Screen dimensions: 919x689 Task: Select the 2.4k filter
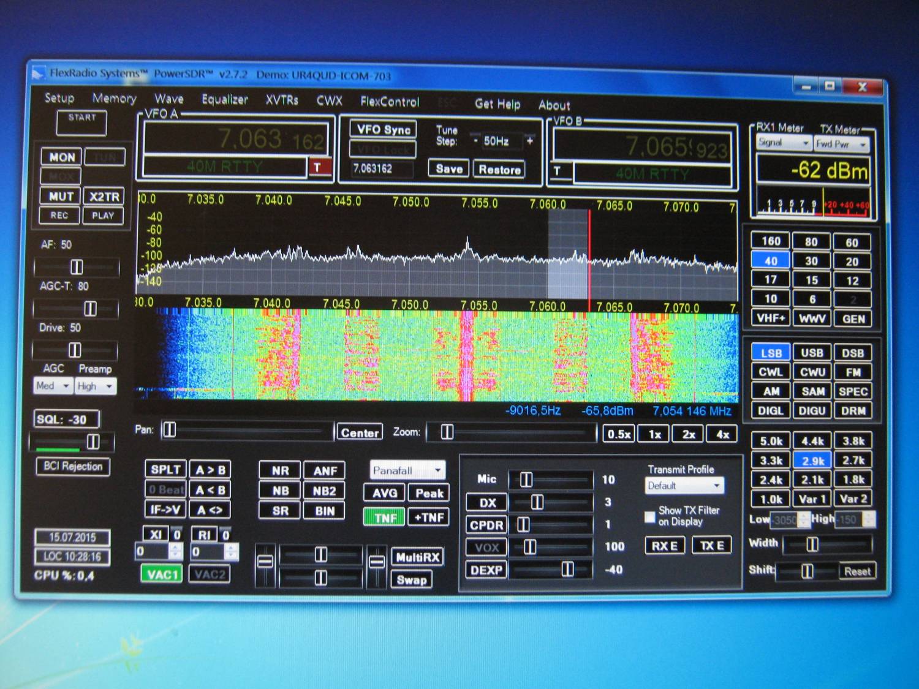point(771,480)
